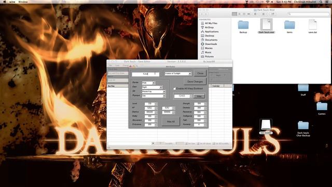This screenshot has width=332, height=187.
Task: Select Dark Souls Char Backup desktop folder
Action: pos(303,129)
